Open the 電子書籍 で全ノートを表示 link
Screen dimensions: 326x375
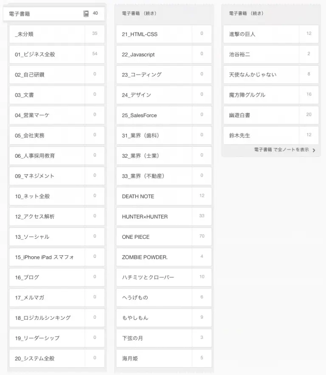coord(281,150)
